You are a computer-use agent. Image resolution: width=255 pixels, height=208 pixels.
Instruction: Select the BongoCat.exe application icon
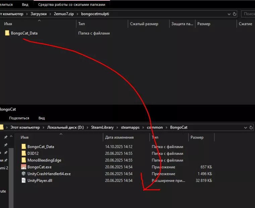(23, 167)
